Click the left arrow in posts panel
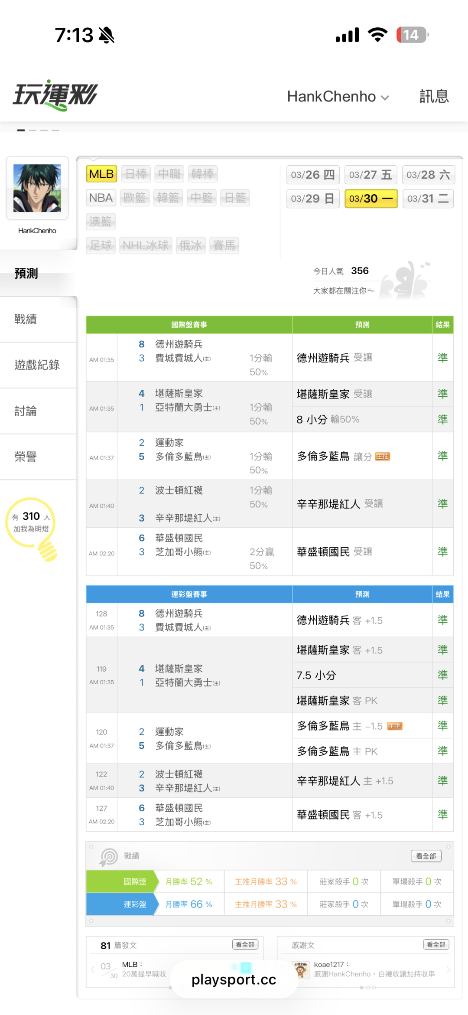Screen dimensions: 468x1015 click(x=93, y=969)
